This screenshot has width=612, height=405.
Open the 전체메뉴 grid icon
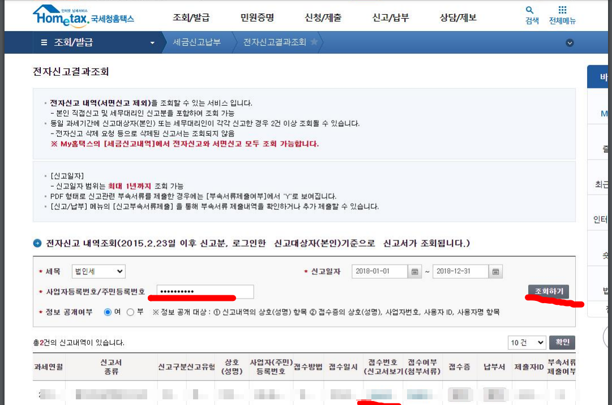tap(562, 10)
